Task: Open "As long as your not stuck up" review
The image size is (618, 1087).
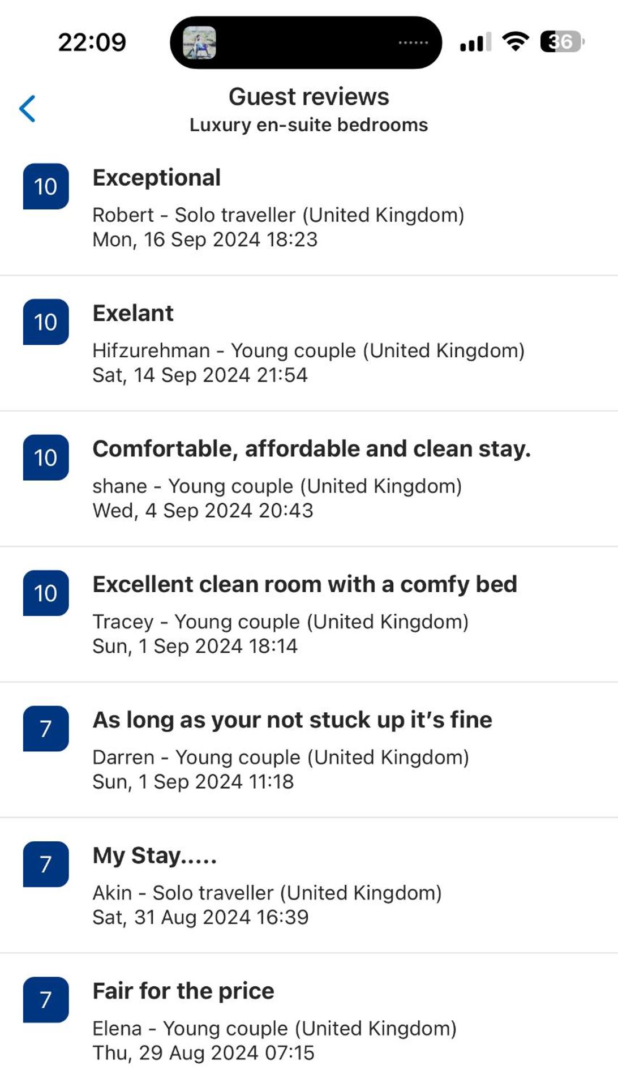Action: [x=292, y=720]
